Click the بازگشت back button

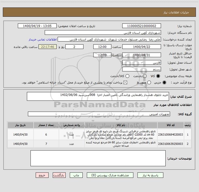[x=59, y=175]
